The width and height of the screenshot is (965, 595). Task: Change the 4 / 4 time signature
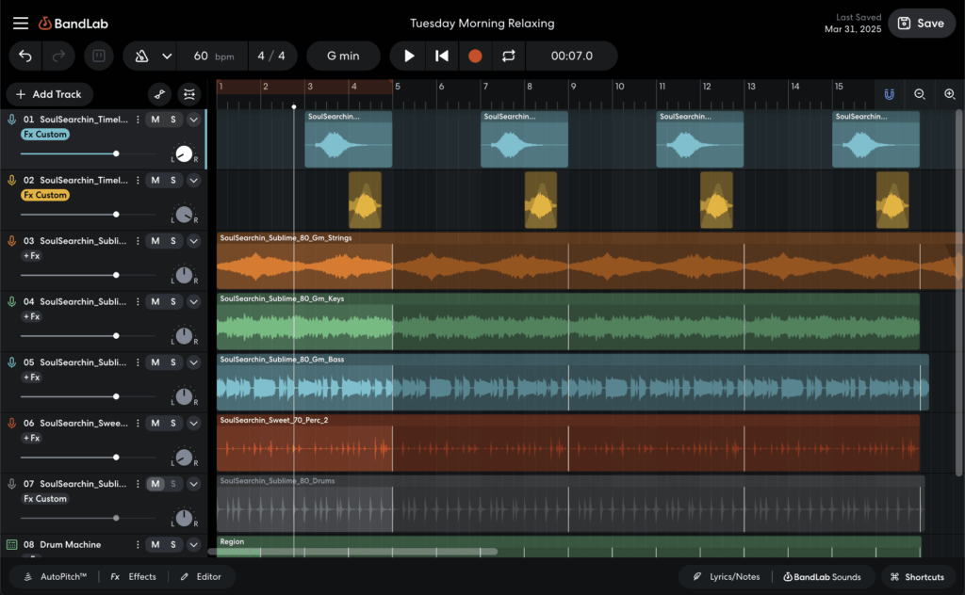point(271,56)
